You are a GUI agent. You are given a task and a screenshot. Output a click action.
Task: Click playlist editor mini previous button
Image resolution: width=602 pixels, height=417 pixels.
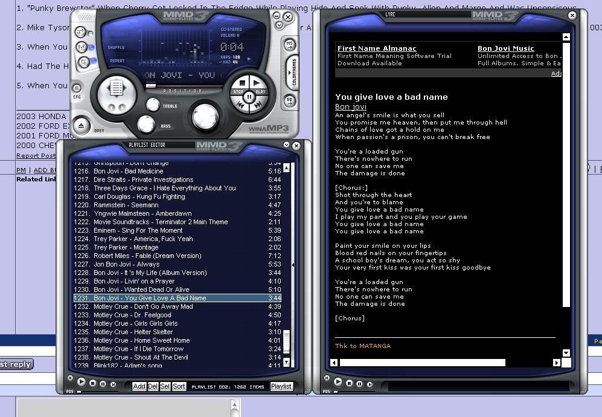click(x=70, y=378)
